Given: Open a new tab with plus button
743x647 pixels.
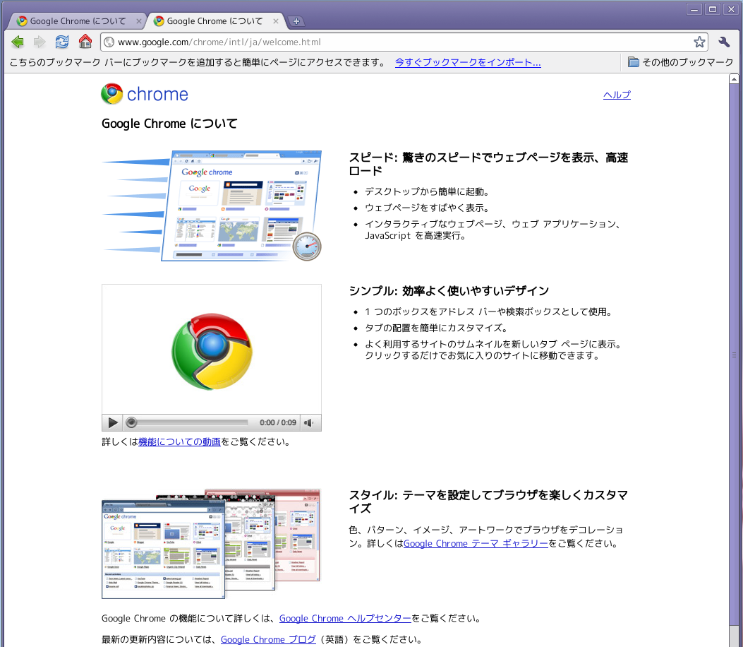Looking at the screenshot, I should 296,21.
